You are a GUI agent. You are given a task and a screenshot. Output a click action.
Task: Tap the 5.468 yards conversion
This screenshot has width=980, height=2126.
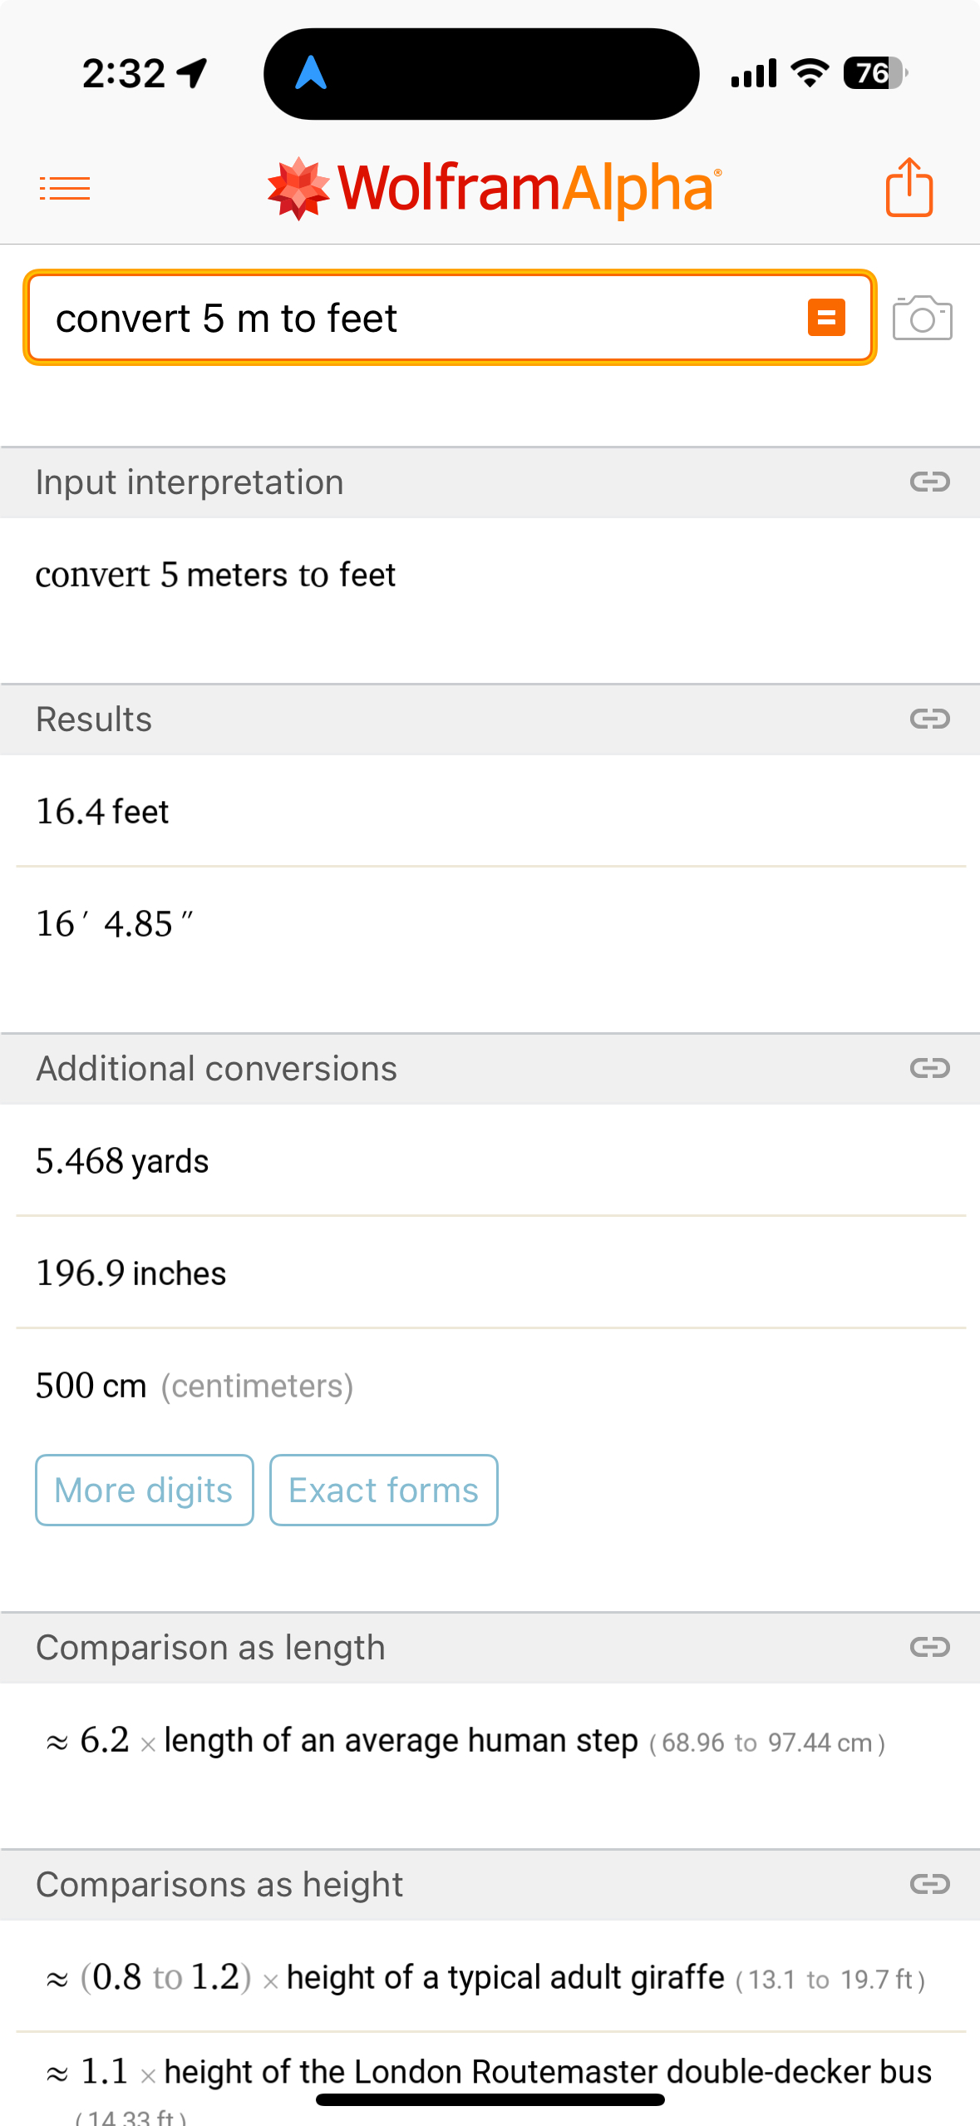pos(122,1161)
